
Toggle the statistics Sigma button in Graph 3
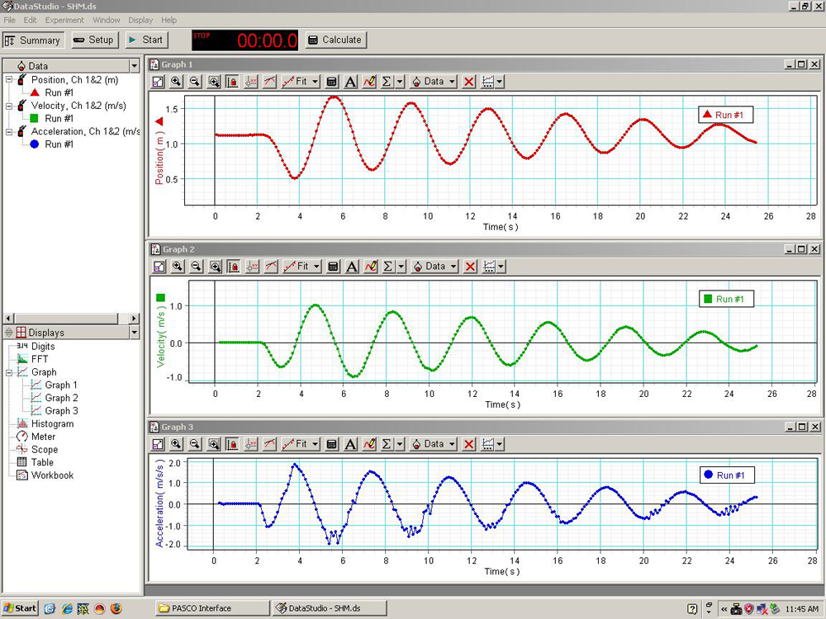(x=387, y=444)
